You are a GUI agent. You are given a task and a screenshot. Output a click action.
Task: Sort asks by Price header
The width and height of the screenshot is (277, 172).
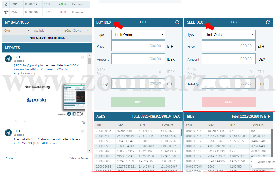pos(98,125)
